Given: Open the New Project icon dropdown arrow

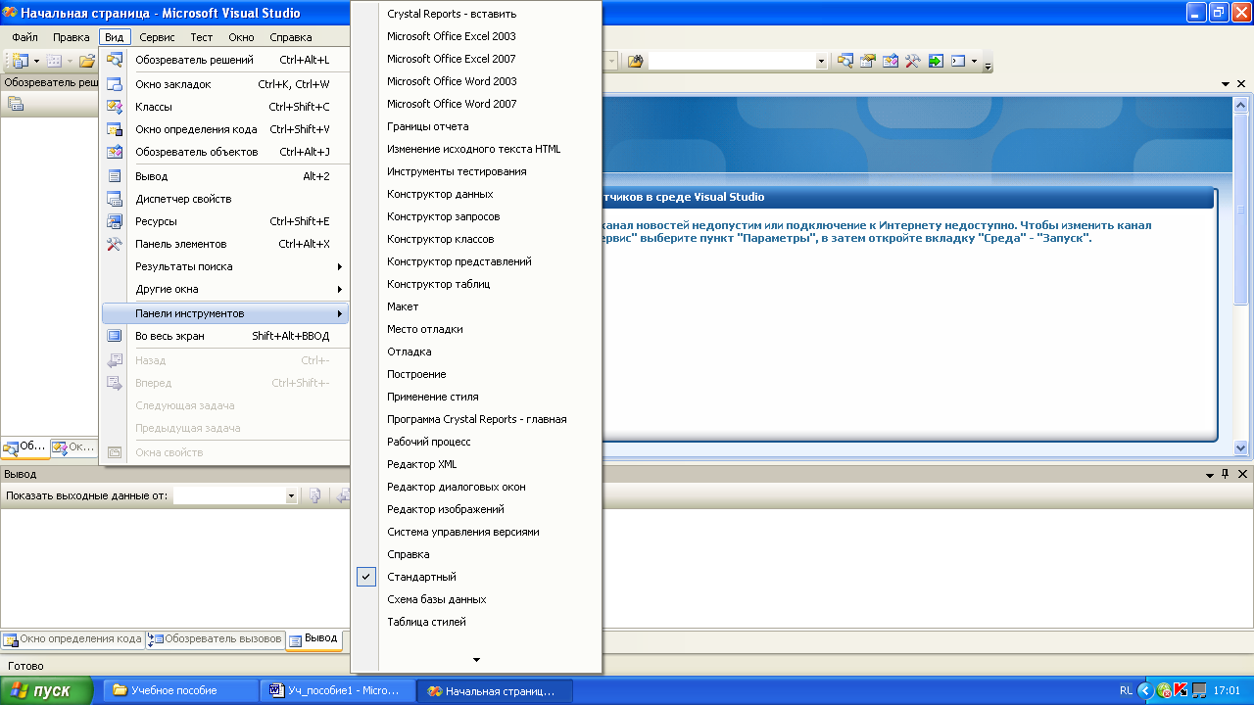Looking at the screenshot, I should [x=35, y=61].
